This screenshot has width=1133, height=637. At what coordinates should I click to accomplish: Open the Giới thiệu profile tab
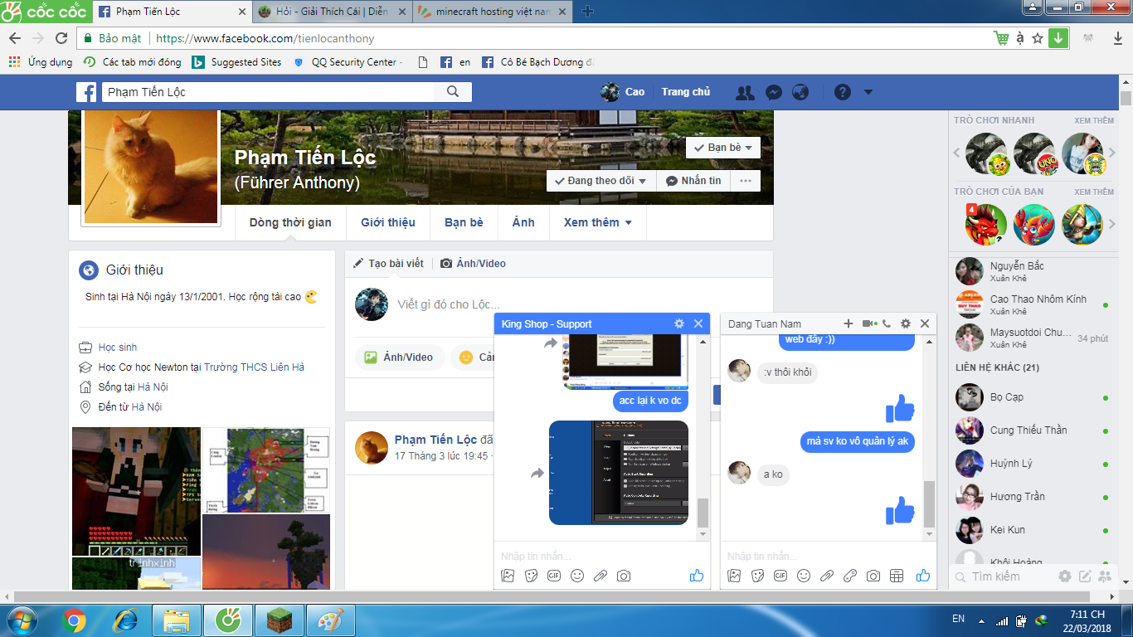click(x=388, y=222)
